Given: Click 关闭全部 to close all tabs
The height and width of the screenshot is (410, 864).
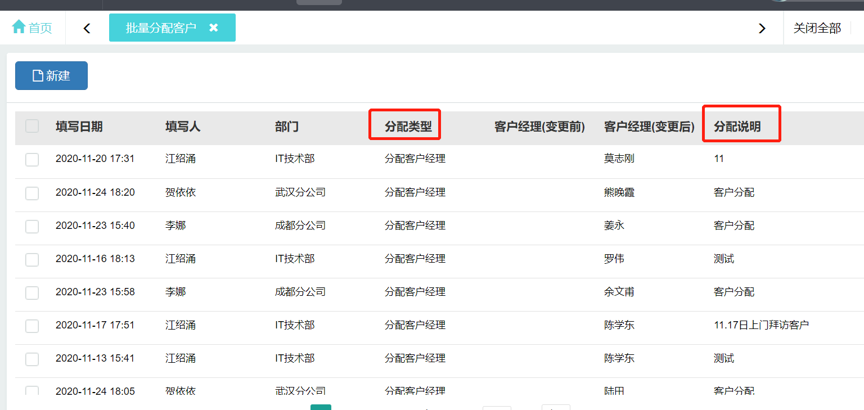Looking at the screenshot, I should (x=817, y=28).
